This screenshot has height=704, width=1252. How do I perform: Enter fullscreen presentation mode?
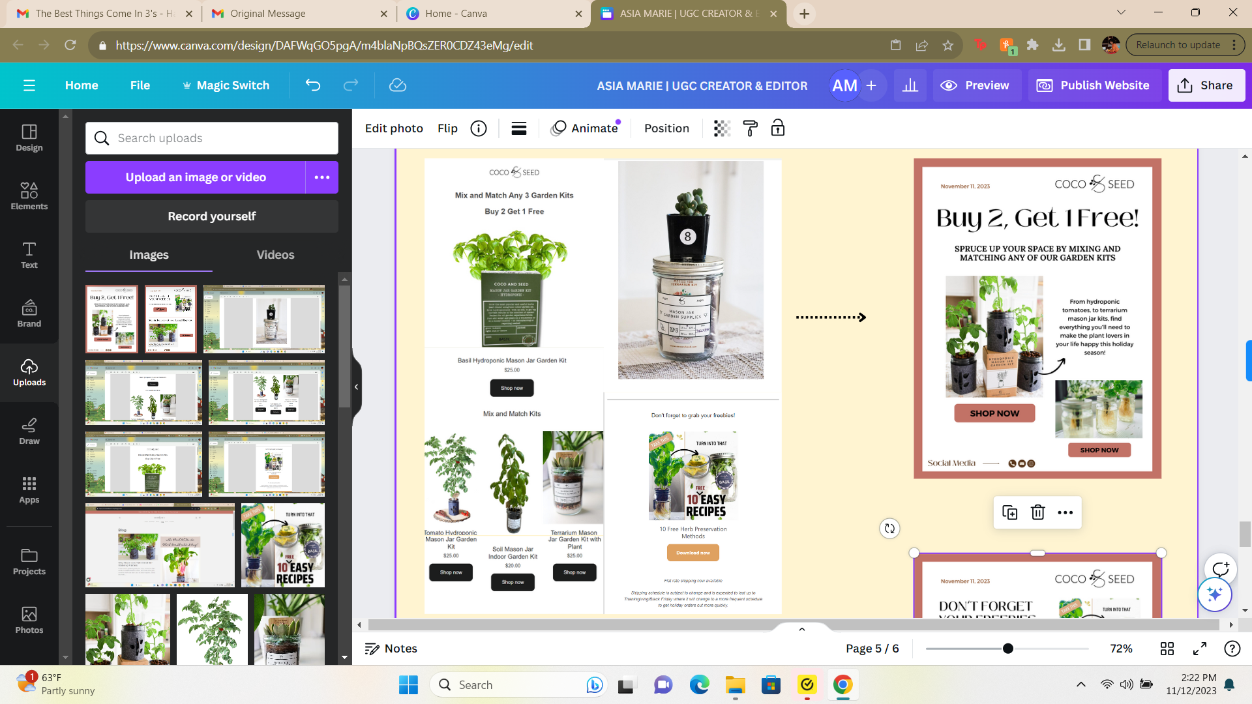[x=1200, y=649]
